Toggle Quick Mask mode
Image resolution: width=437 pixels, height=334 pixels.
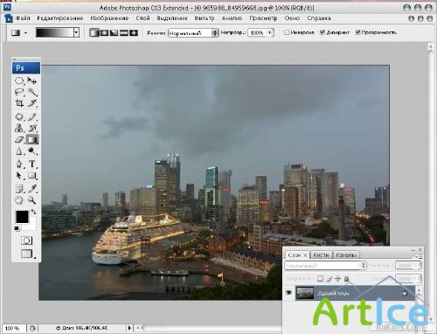(x=26, y=240)
